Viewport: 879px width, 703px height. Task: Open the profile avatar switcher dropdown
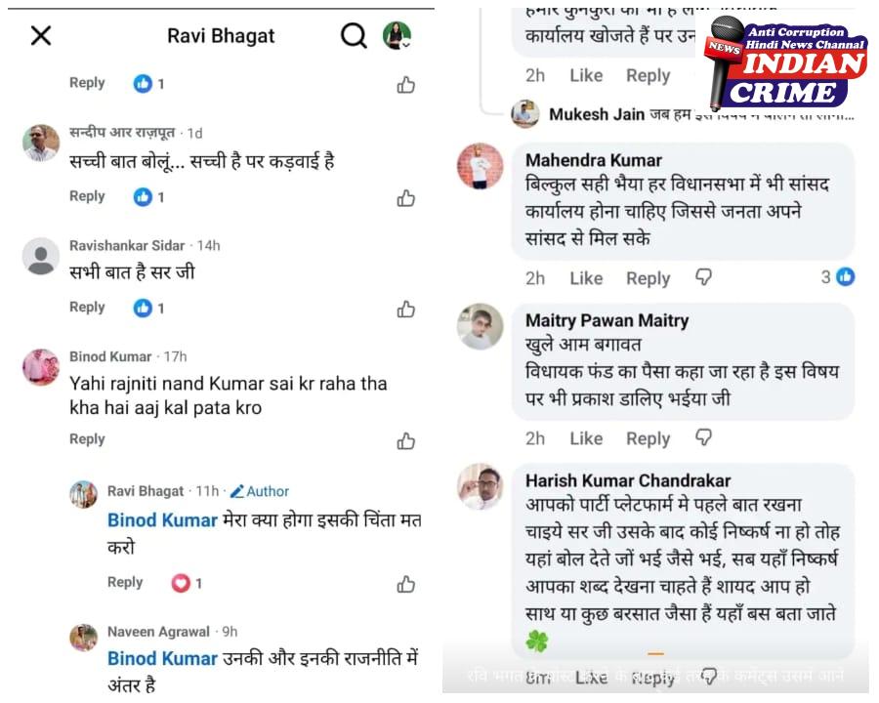397,36
